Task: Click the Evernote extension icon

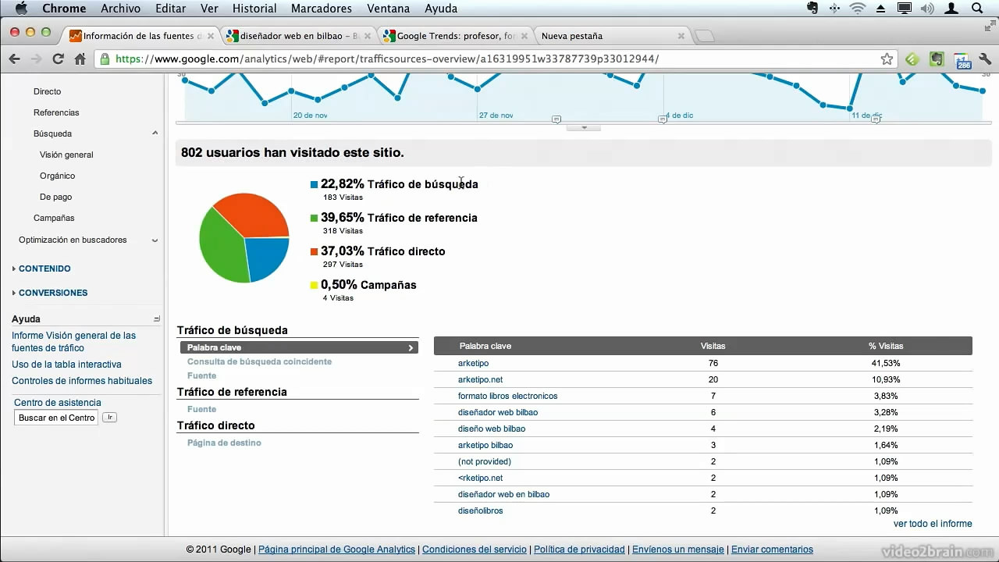Action: 937,59
